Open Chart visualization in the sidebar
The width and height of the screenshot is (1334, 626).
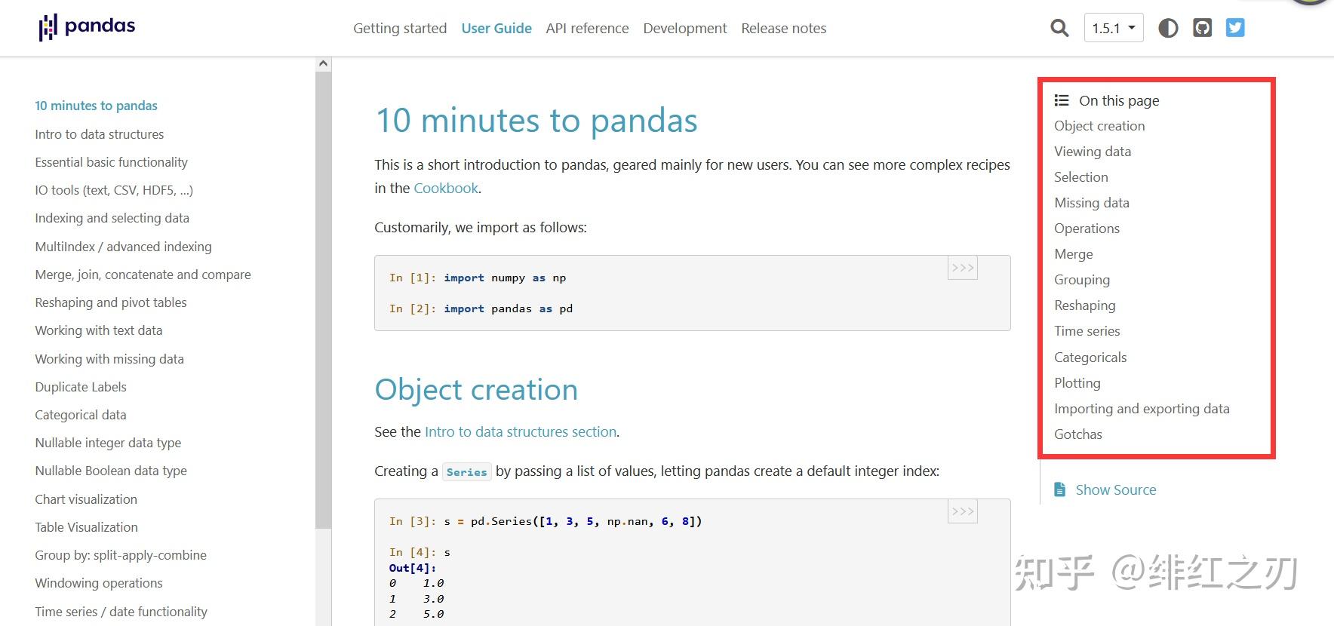(x=86, y=499)
